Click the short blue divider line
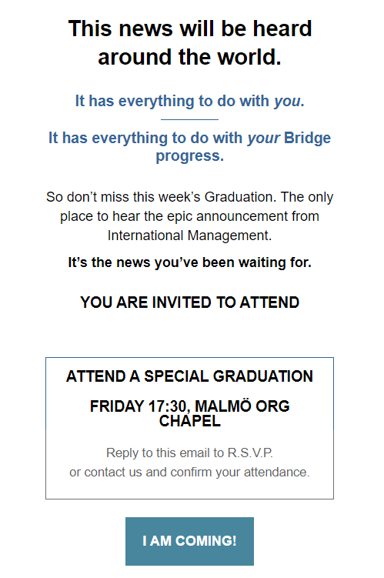Image resolution: width=384 pixels, height=578 pixels. point(189,119)
